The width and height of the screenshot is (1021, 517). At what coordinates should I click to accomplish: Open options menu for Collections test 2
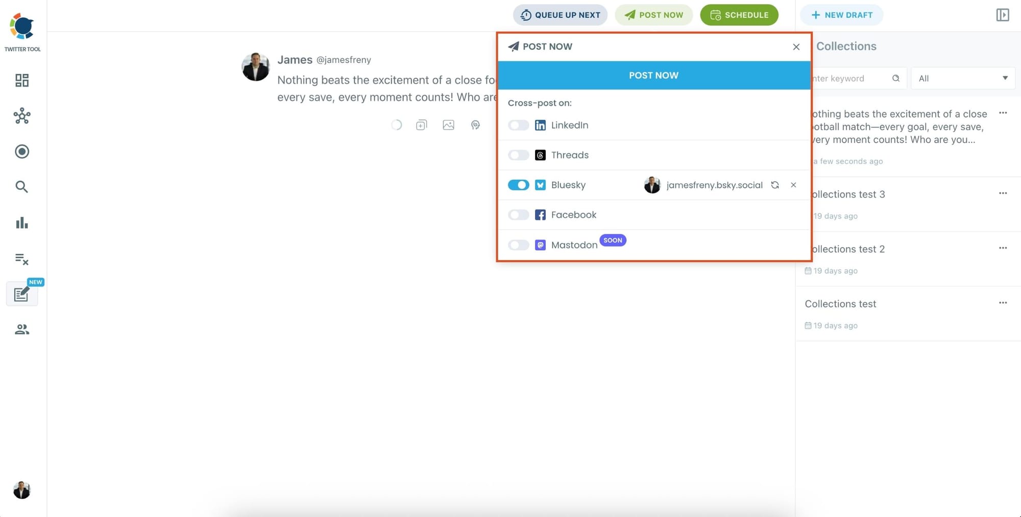(x=1003, y=248)
